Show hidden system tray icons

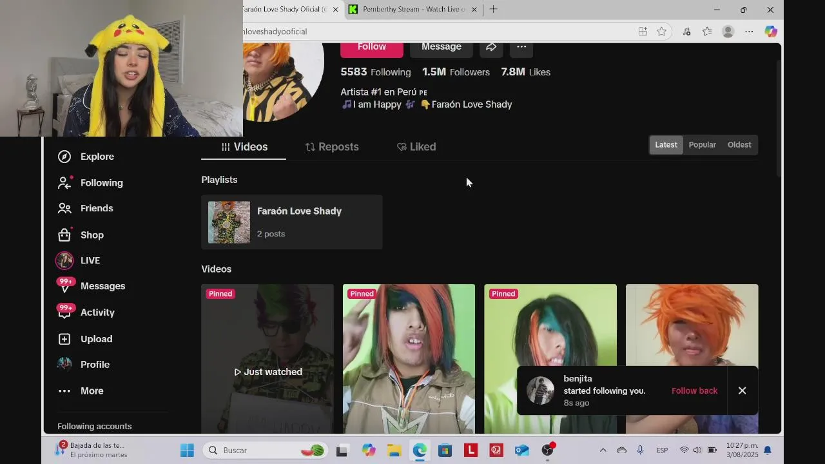(x=603, y=450)
